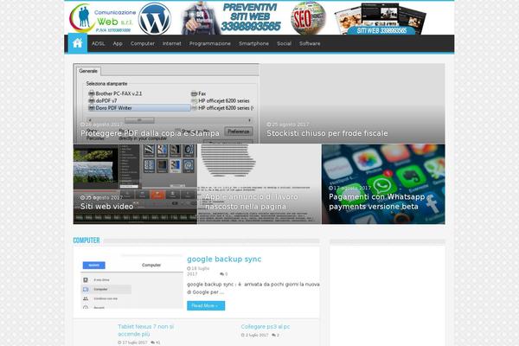Image resolution: width=519 pixels, height=346 pixels.
Task: Click the '17 agosto 2017' date on Whatsapp slide
Action: (349, 188)
